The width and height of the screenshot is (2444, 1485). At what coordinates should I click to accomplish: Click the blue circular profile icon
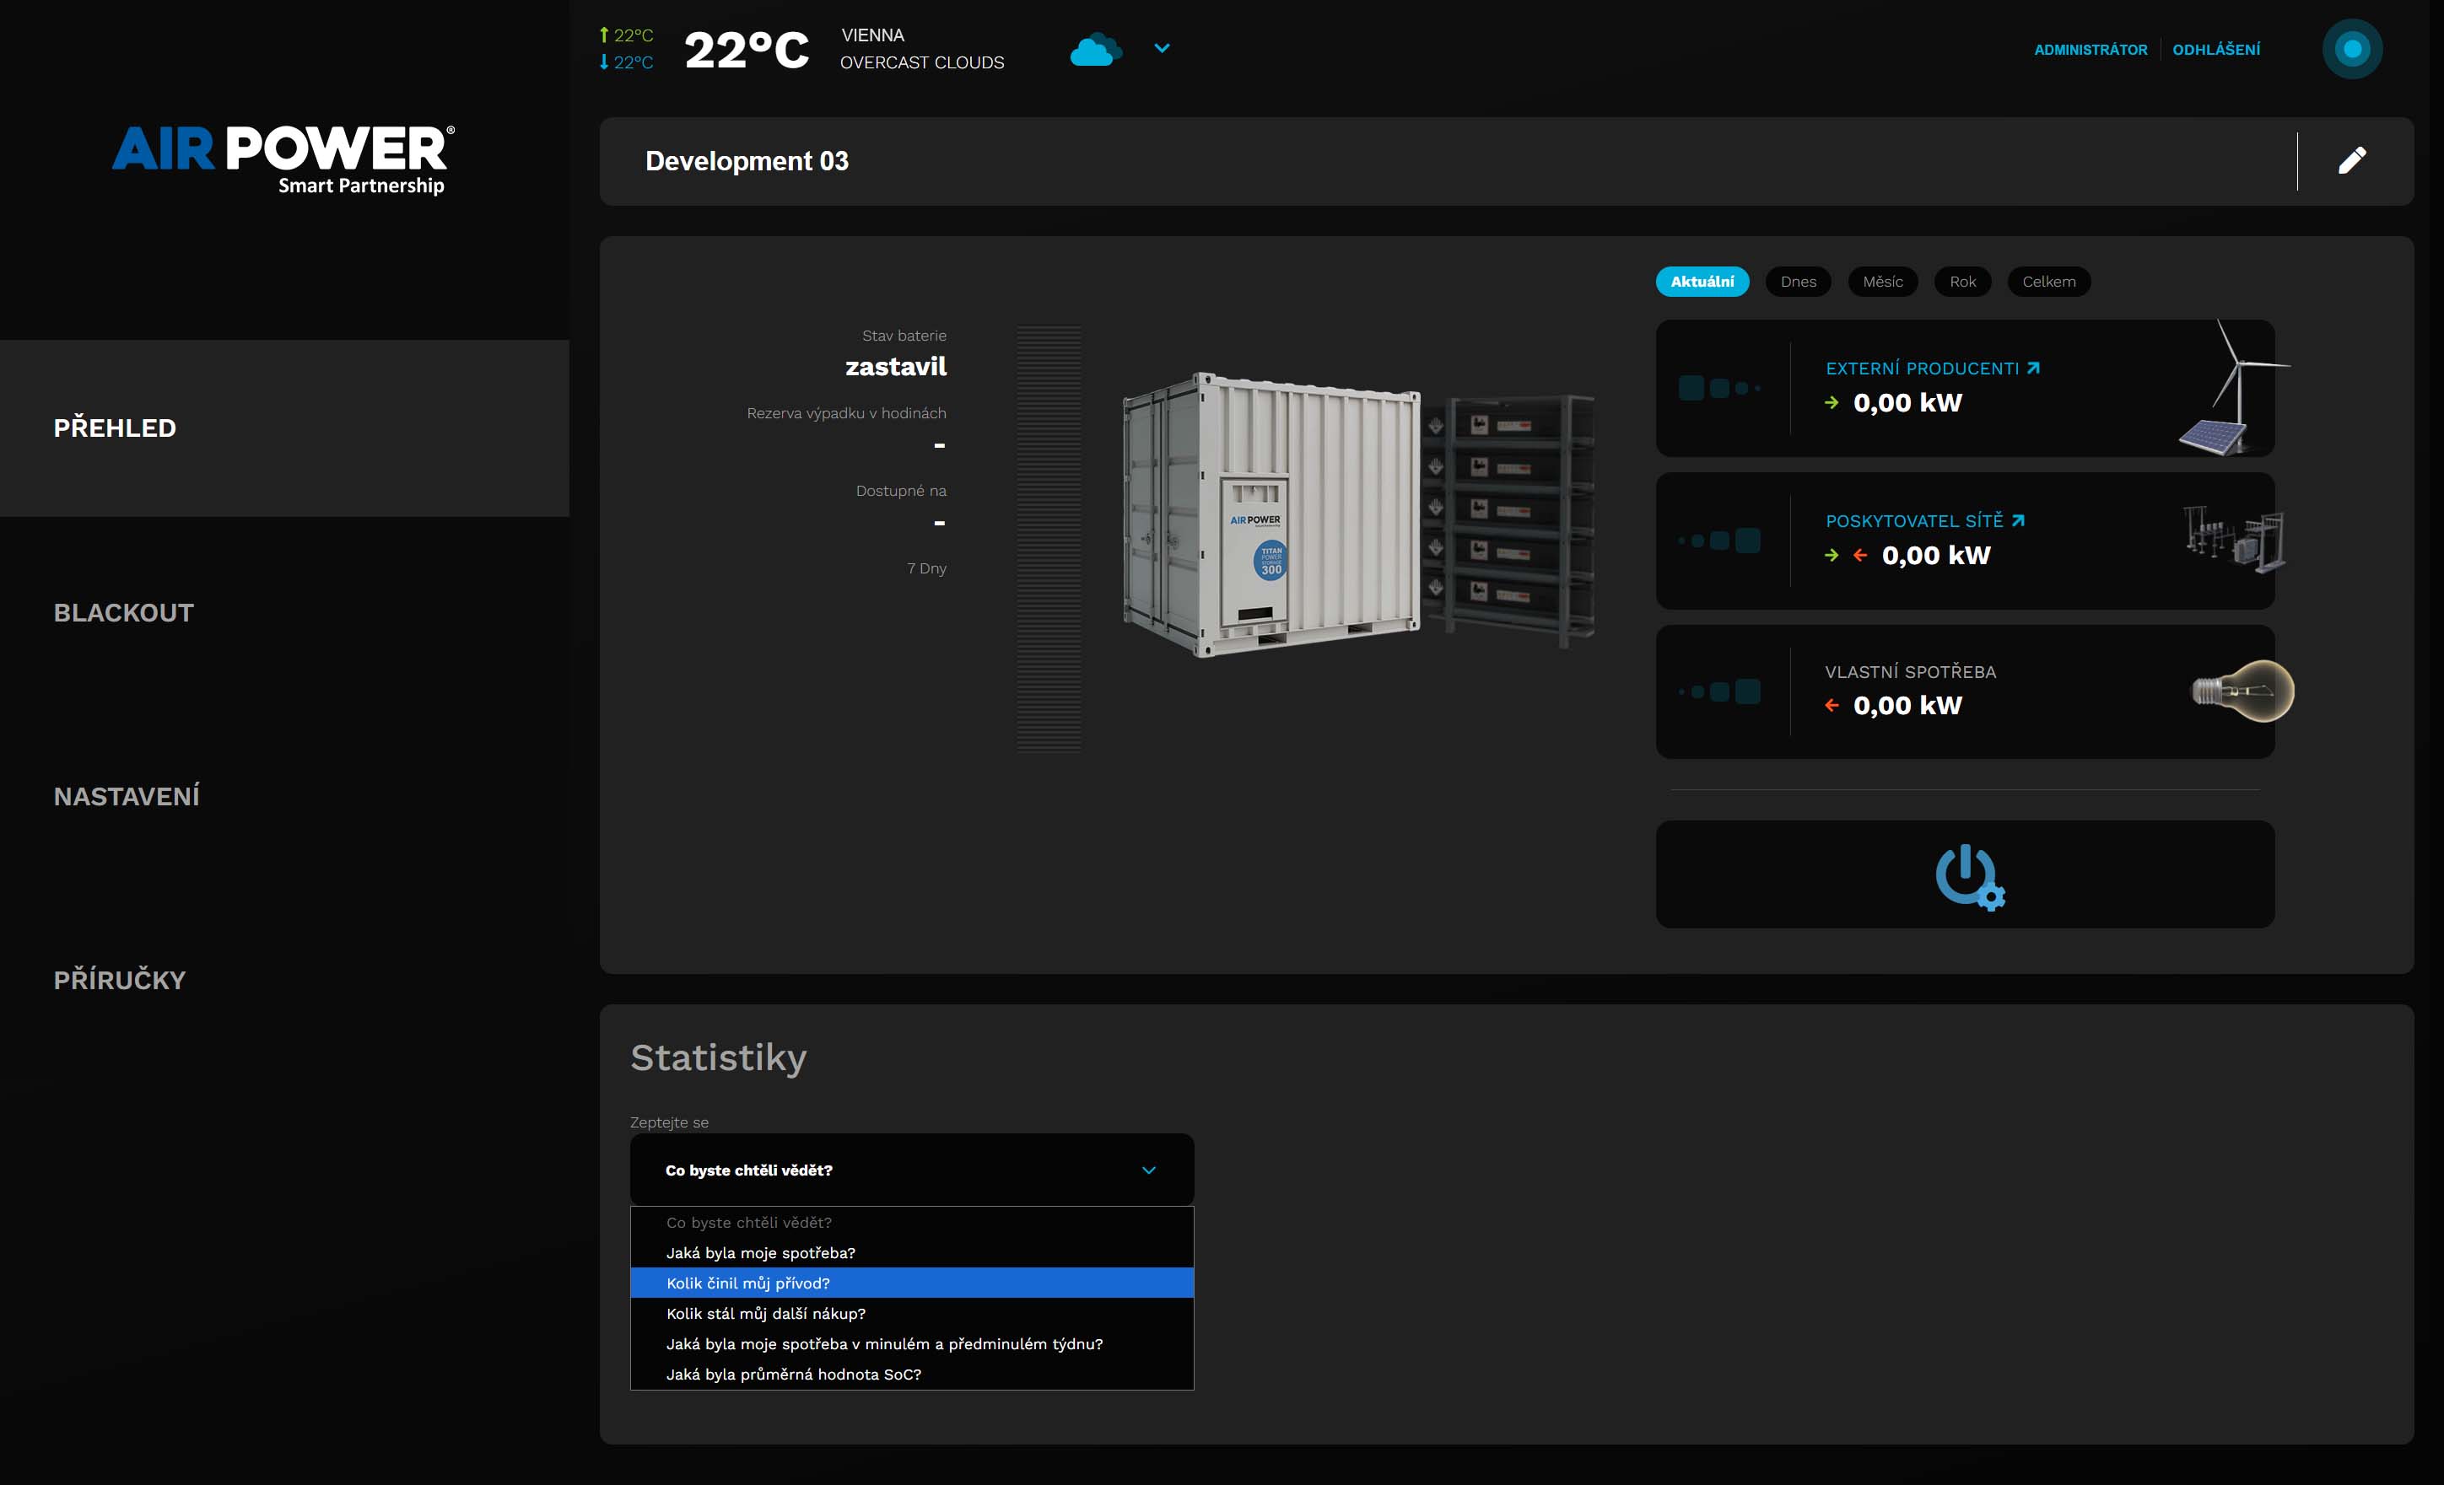[2352, 50]
